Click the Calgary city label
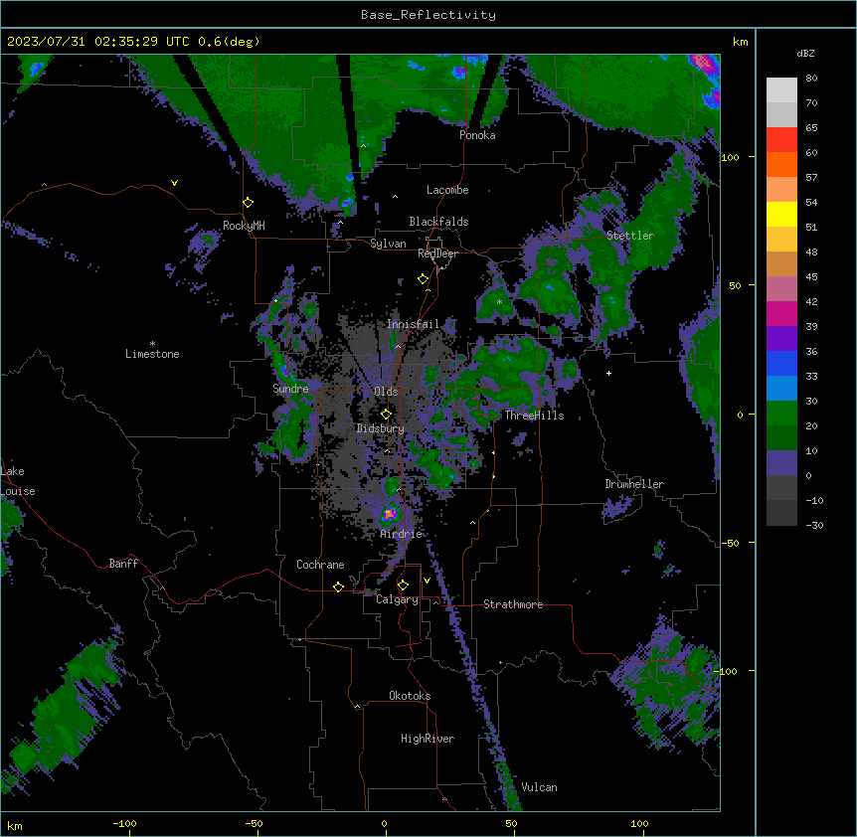 coord(398,599)
